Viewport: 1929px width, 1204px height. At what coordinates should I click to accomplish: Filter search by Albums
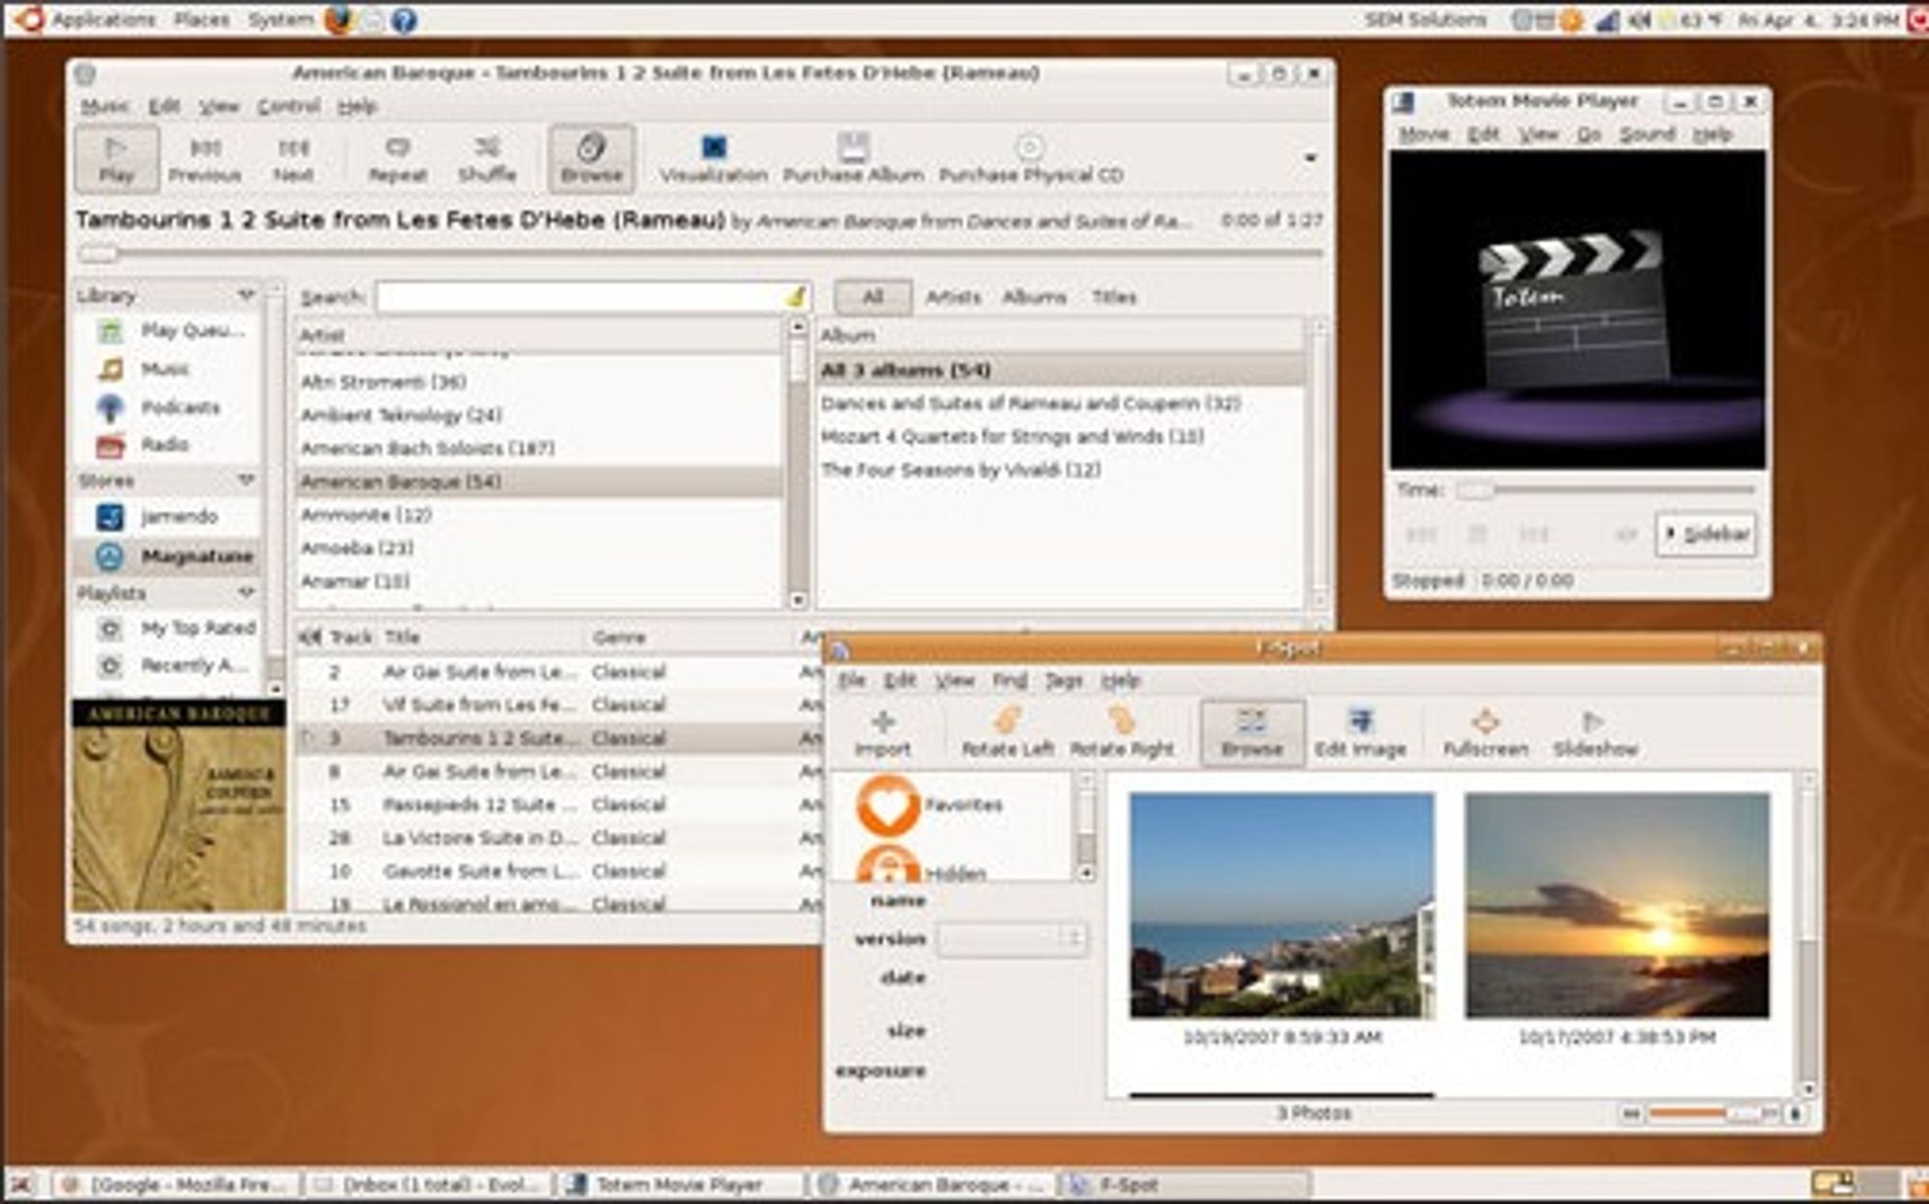point(1034,297)
